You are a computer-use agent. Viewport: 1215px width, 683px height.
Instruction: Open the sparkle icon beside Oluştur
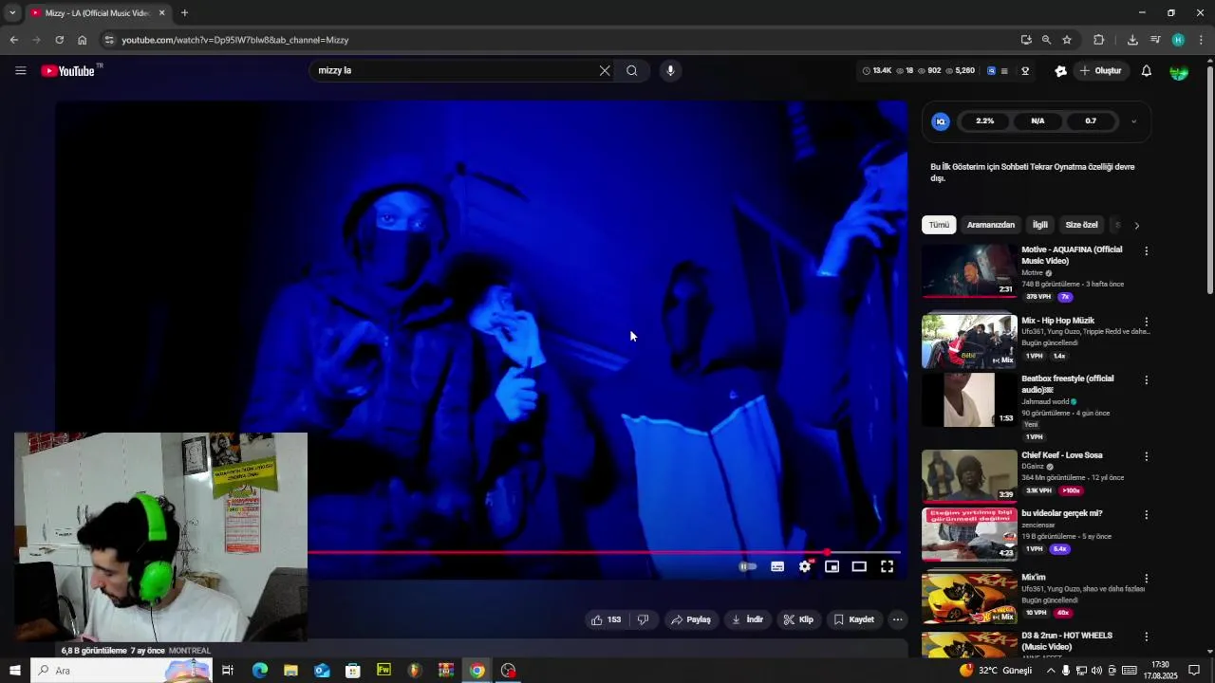(x=1060, y=71)
